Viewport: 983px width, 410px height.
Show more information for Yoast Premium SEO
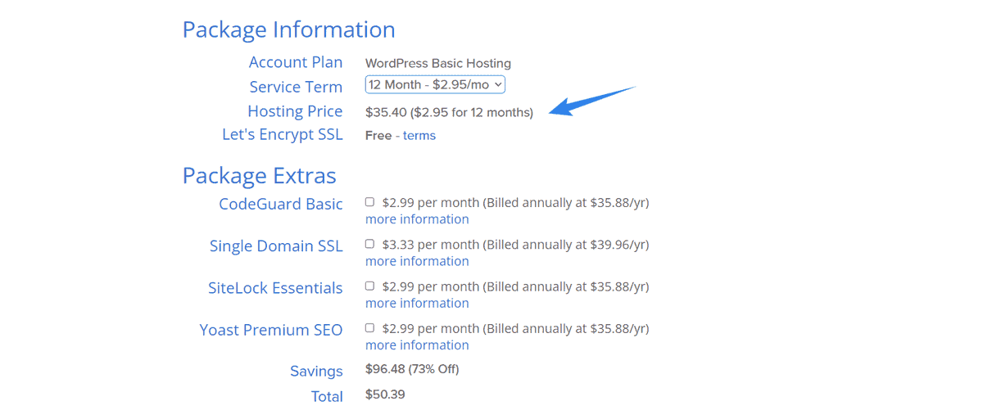tap(417, 345)
